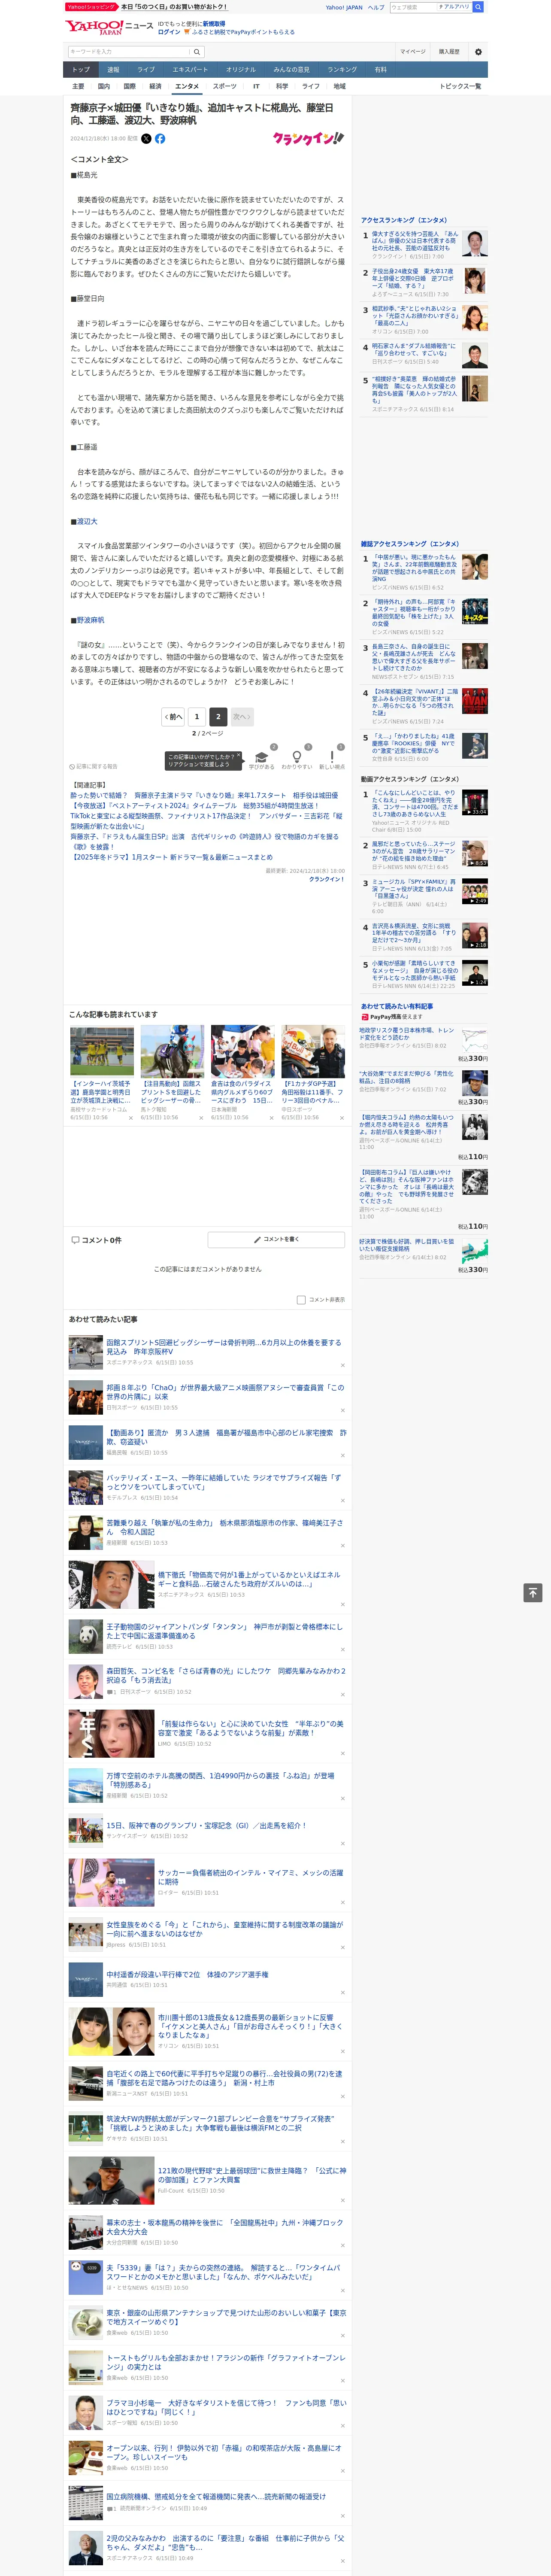Viewport: 551px width, 2576px height.
Task: Open settings via the gear icon
Action: (x=478, y=52)
